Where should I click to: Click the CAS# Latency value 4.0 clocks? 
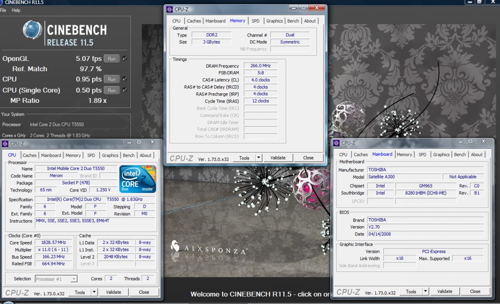tap(260, 80)
